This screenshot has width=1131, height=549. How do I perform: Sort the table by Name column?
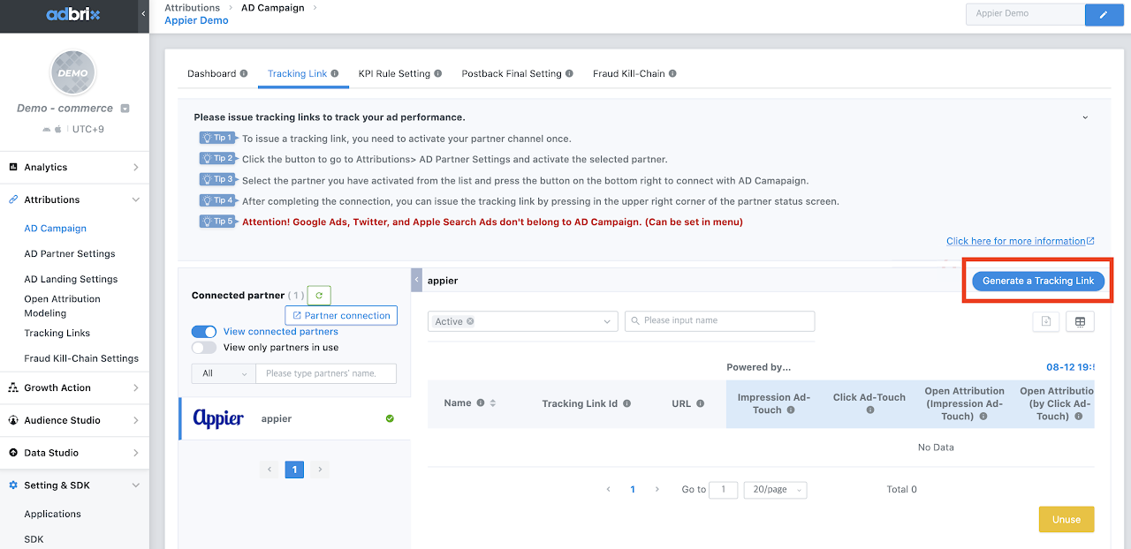tap(493, 403)
